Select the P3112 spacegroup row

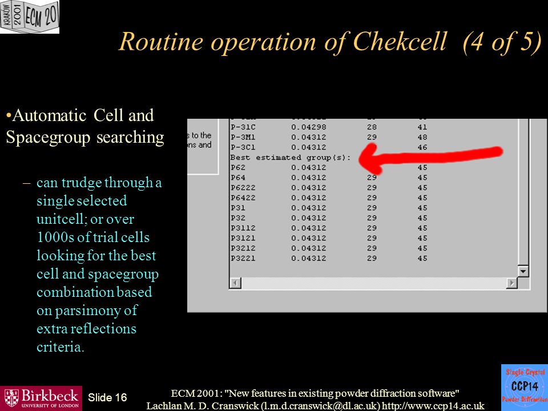coord(329,228)
